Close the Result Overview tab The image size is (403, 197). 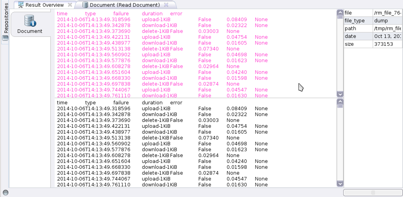(70, 5)
